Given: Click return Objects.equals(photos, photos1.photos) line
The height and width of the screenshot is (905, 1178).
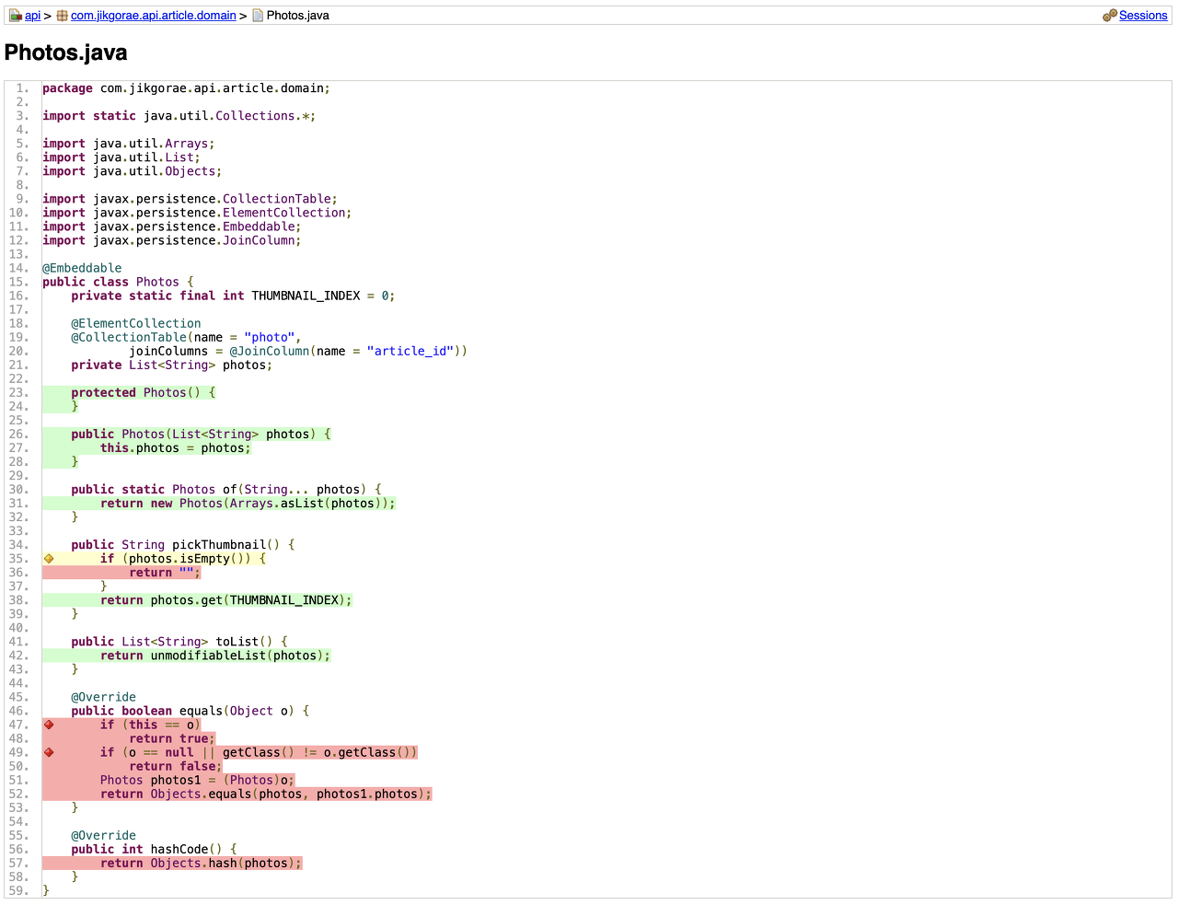Looking at the screenshot, I should click(265, 794).
